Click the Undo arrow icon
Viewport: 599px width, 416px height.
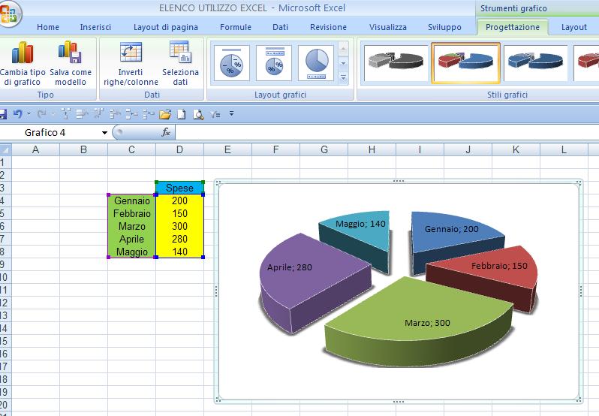coord(17,114)
